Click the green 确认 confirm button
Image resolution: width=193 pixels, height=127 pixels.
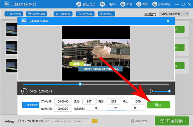tap(159, 105)
